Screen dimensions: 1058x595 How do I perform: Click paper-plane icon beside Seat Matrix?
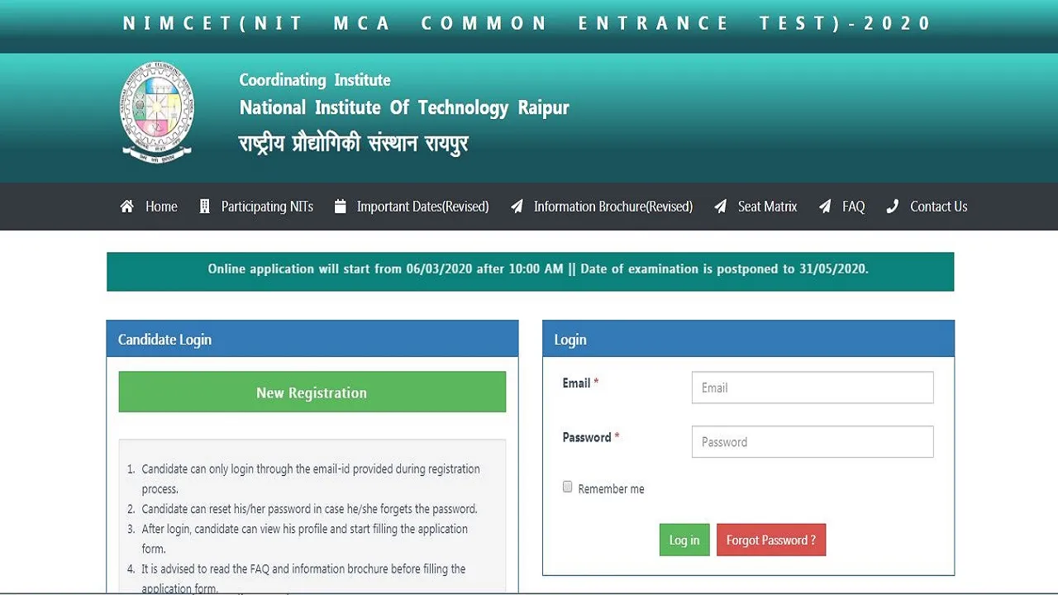(x=721, y=207)
